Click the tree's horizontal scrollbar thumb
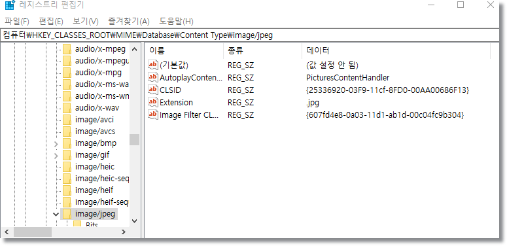 [33, 232]
